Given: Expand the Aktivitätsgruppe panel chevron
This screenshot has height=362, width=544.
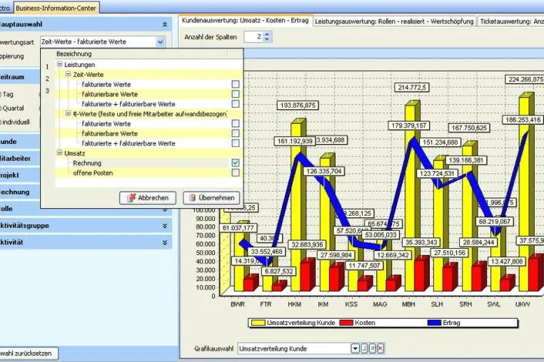Looking at the screenshot, I should pyautogui.click(x=165, y=225).
